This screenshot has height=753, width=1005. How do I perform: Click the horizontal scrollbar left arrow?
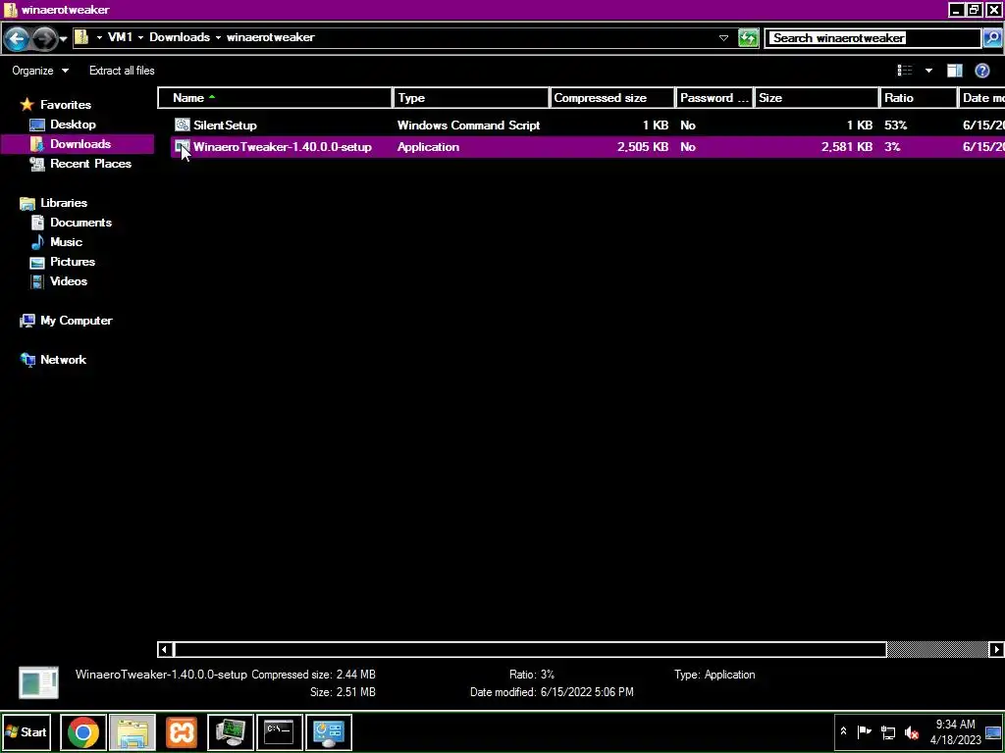(164, 649)
